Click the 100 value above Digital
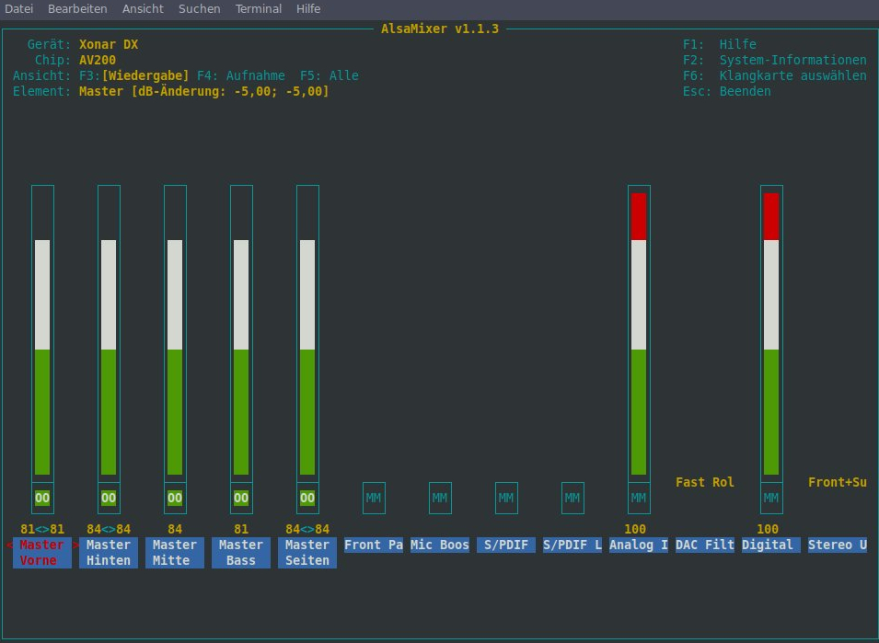The image size is (879, 643). [x=768, y=529]
